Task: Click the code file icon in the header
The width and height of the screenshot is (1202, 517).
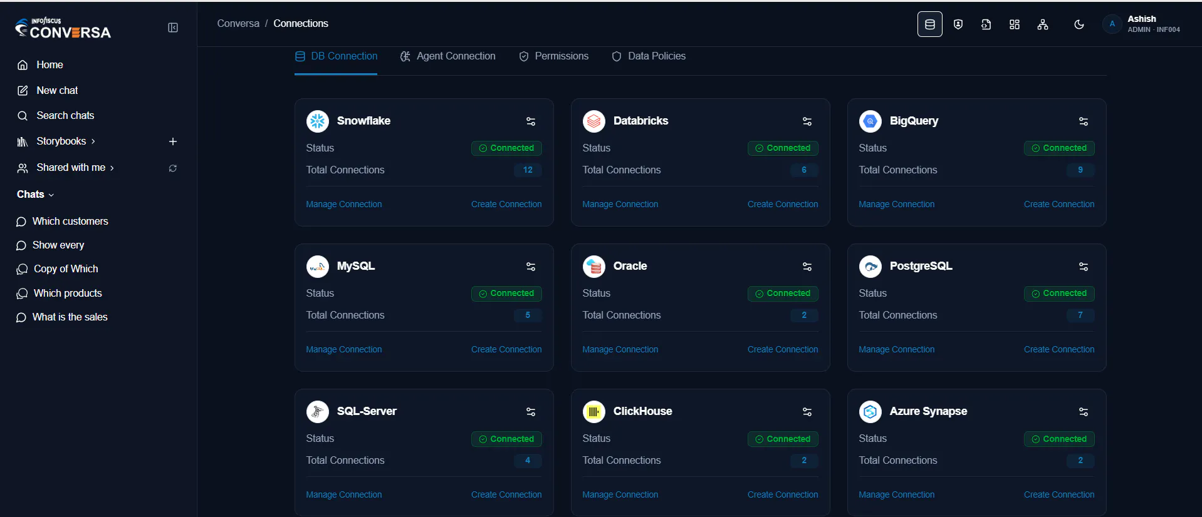Action: 986,24
